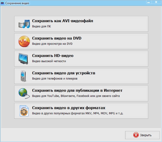This screenshot has height=142, width=162.
Task: Click the subtitle Видео для ПК
Action: 42,26
